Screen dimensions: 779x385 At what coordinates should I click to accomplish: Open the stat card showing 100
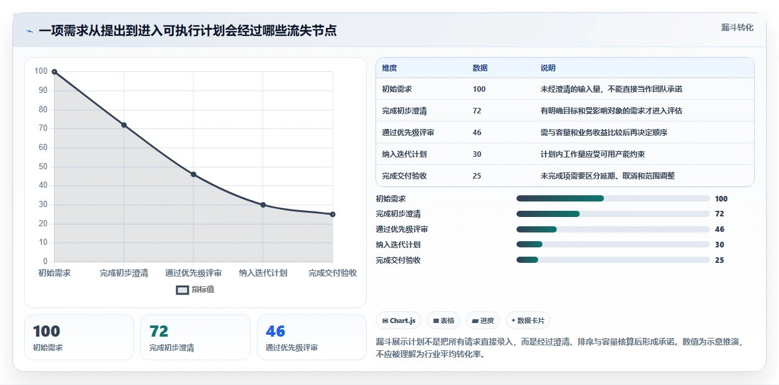pyautogui.click(x=79, y=337)
